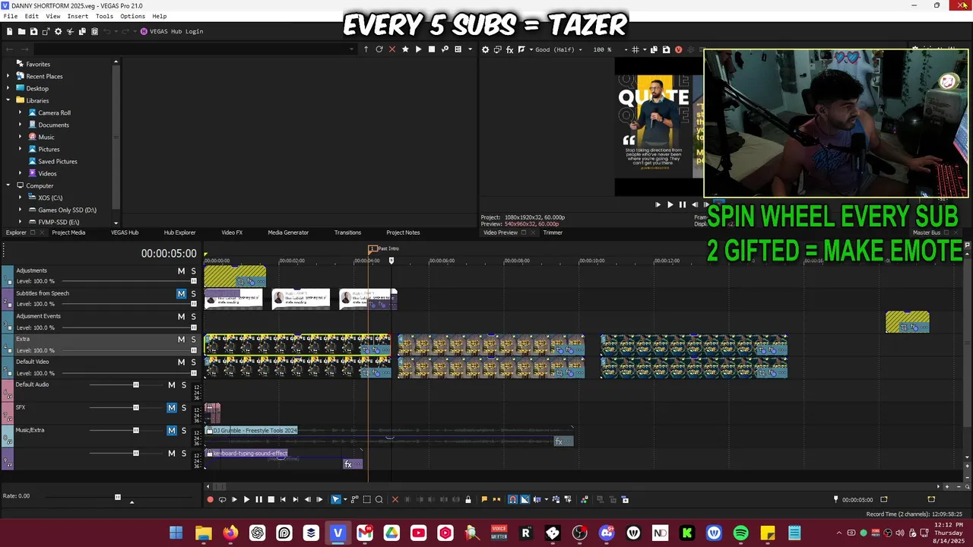The image size is (973, 547).
Task: Open the Tools menu
Action: [104, 16]
